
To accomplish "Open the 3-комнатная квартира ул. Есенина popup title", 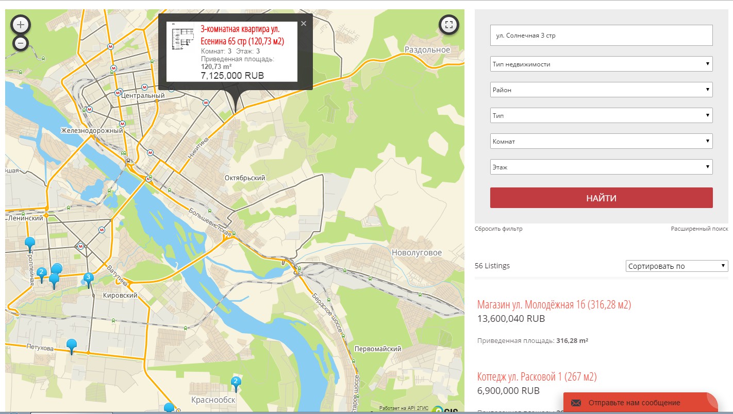I will pos(242,36).
